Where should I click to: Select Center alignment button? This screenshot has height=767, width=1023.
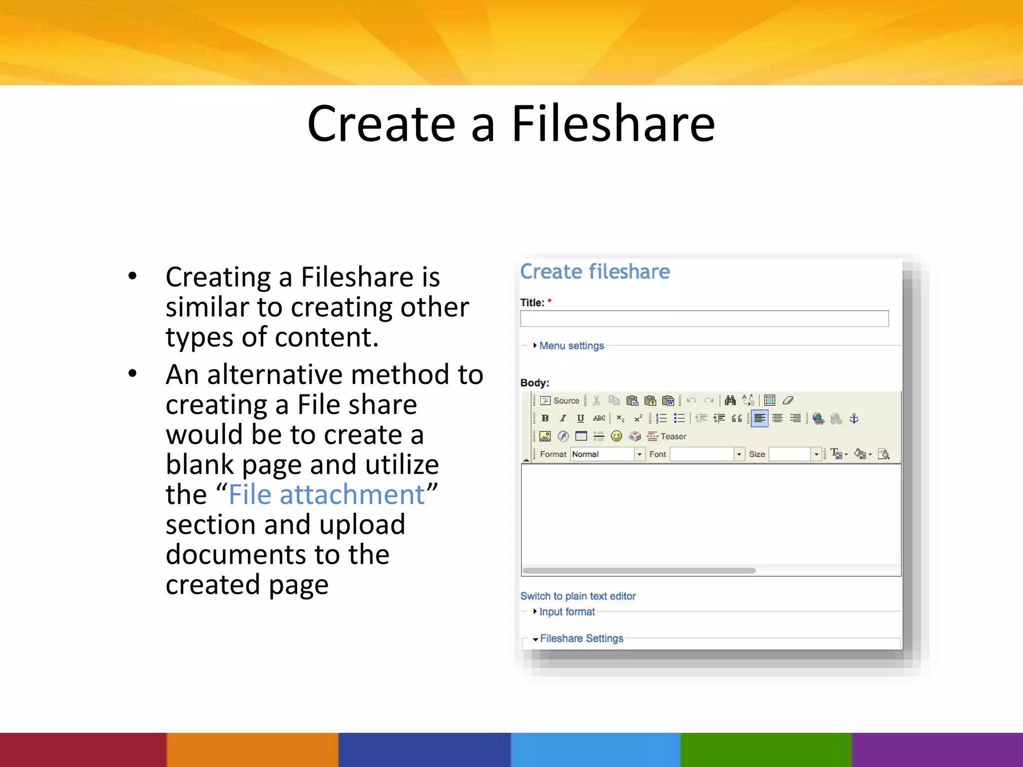click(777, 418)
